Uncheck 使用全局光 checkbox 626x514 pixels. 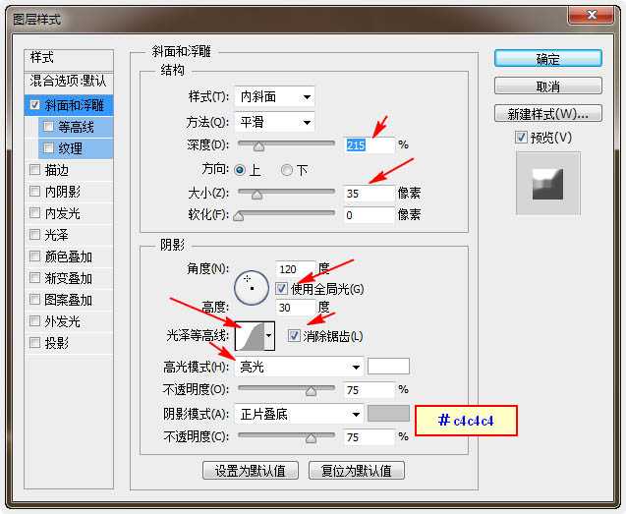281,288
